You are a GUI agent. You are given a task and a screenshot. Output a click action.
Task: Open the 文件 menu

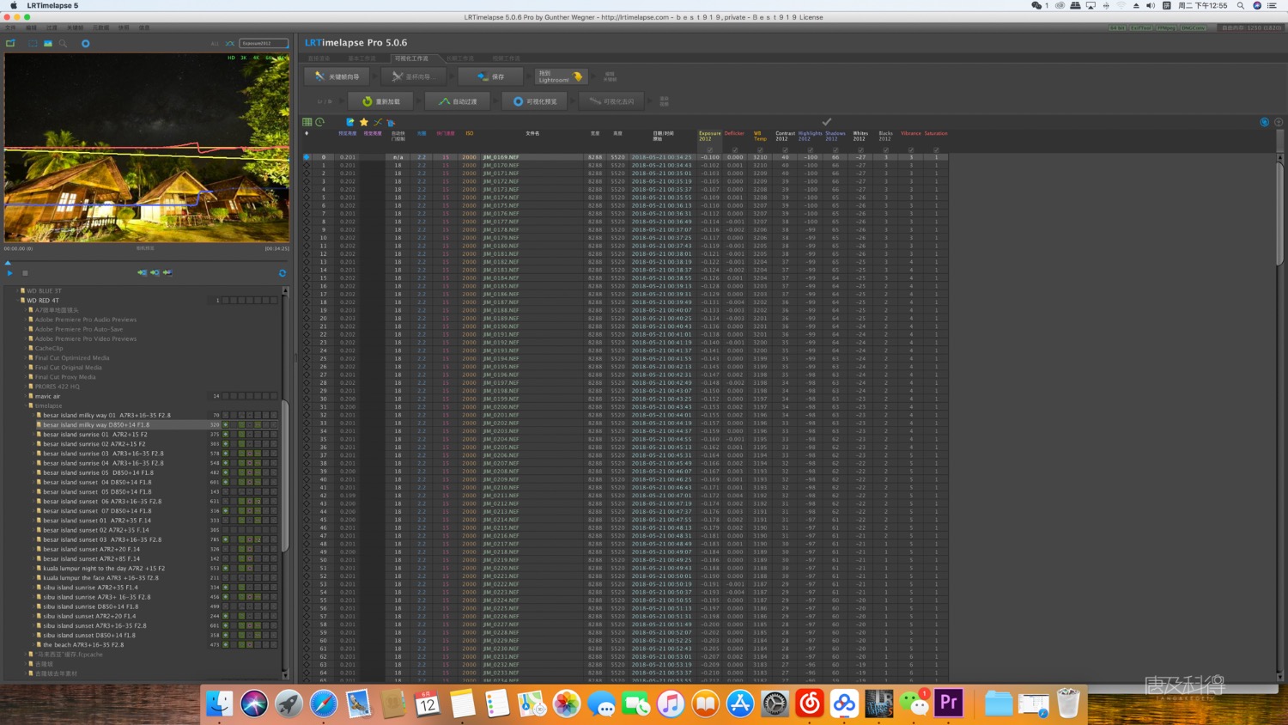10,27
